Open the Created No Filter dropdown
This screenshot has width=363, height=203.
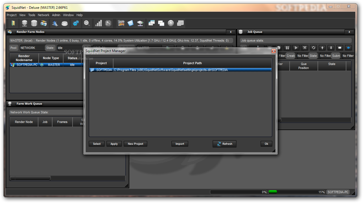pyautogui.click(x=302, y=56)
